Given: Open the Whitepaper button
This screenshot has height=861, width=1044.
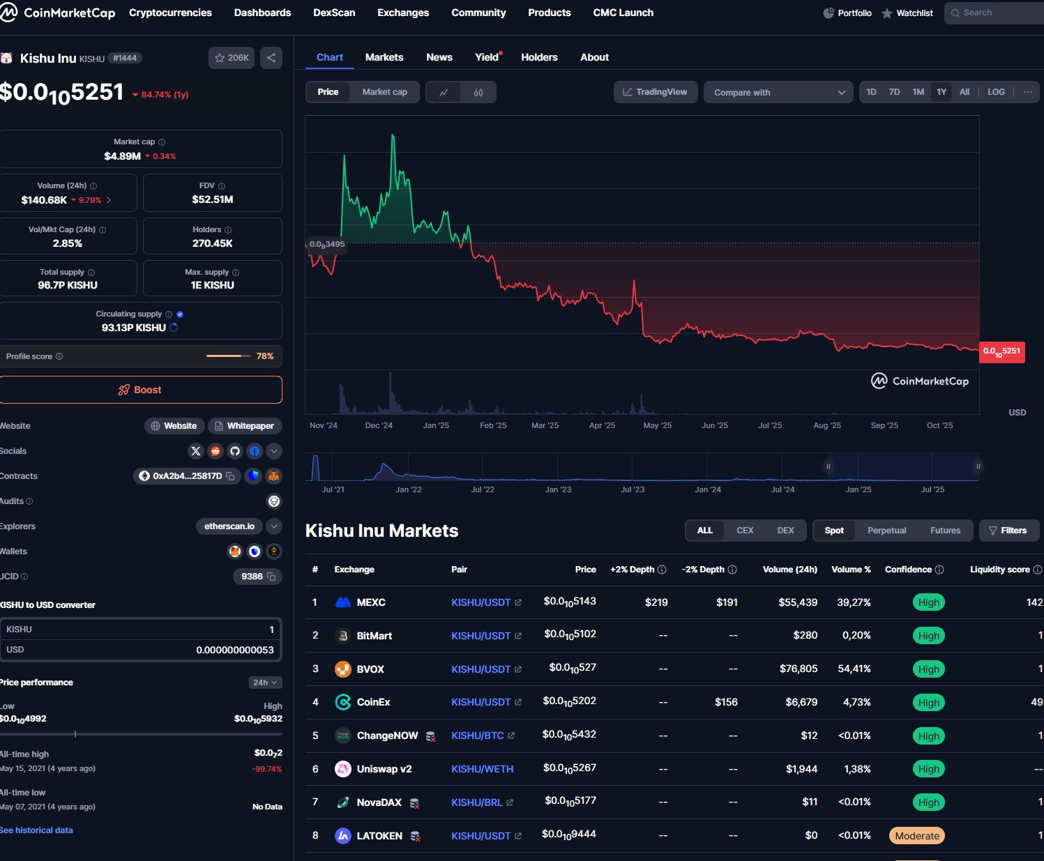Looking at the screenshot, I should 244,426.
